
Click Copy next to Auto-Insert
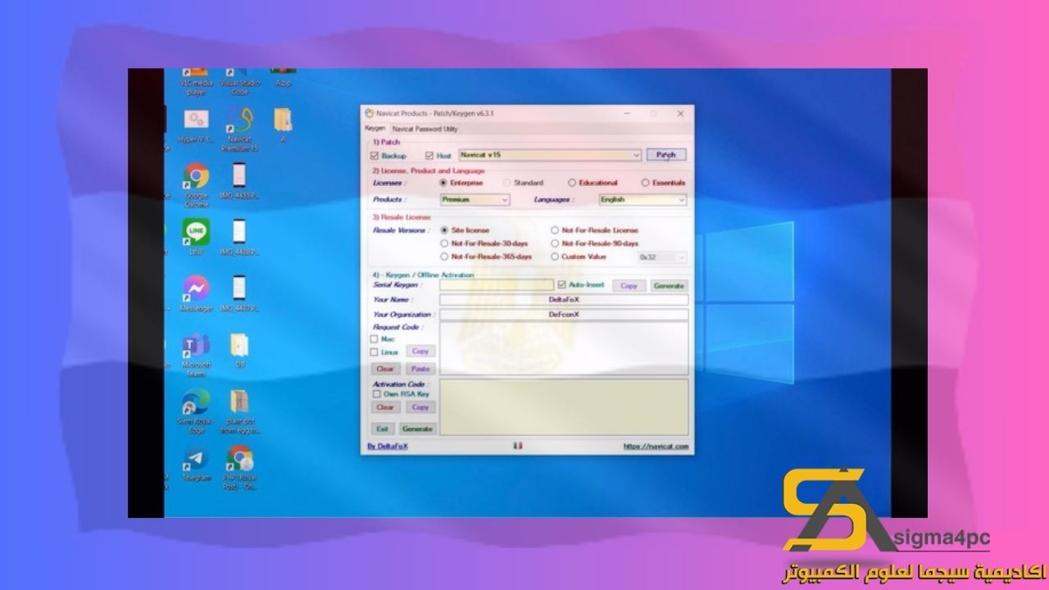pyautogui.click(x=629, y=286)
